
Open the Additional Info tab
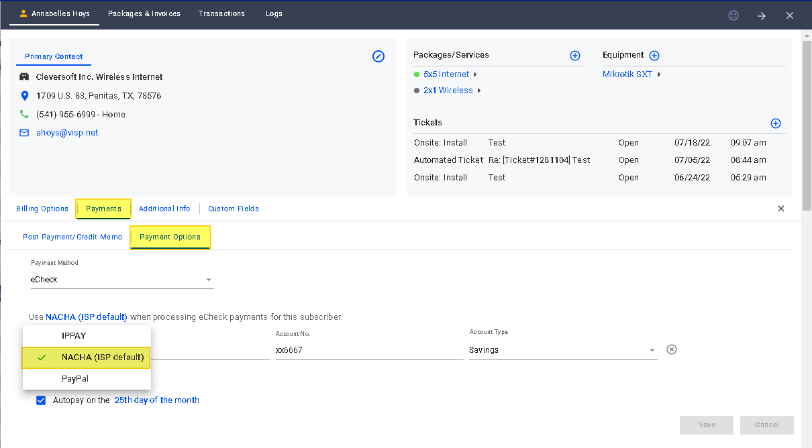click(164, 209)
